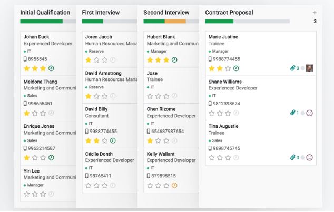Open applicant Hubert Blank's card
The height and width of the screenshot is (212, 334).
(161, 37)
